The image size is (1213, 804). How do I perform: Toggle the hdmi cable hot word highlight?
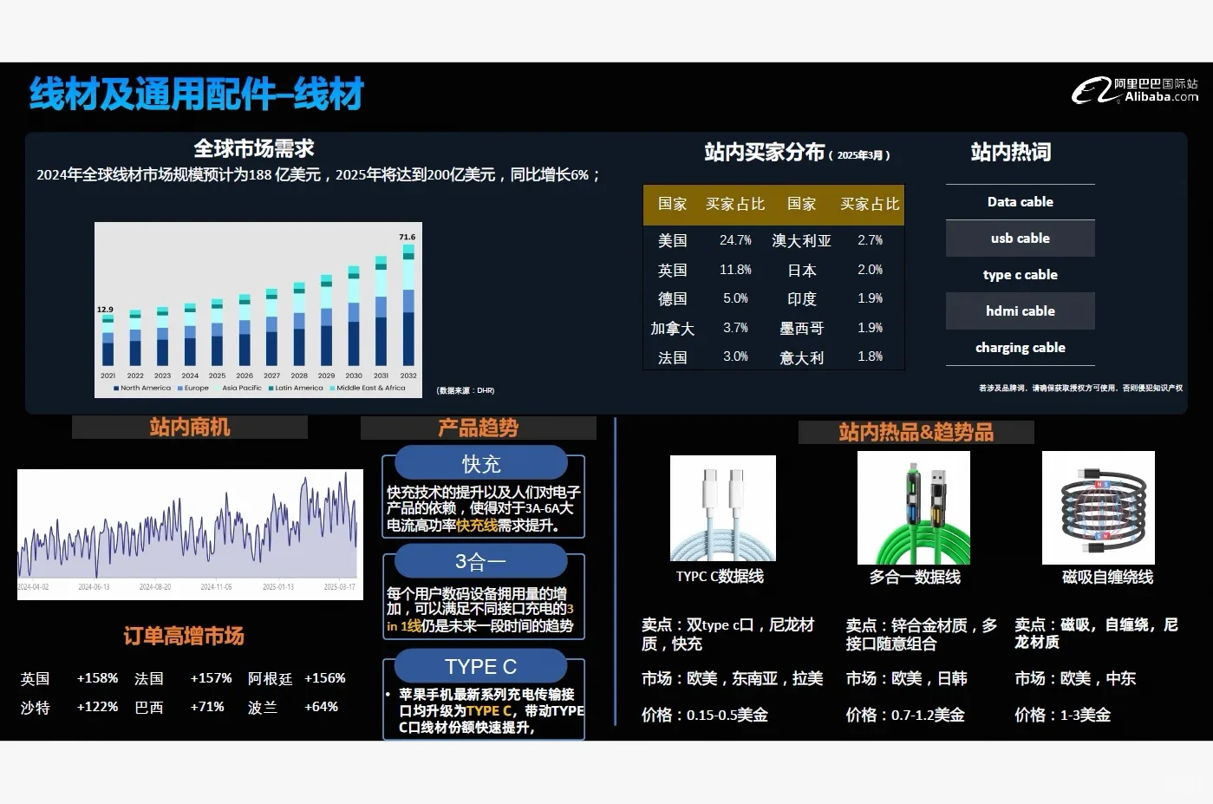[x=1020, y=310]
